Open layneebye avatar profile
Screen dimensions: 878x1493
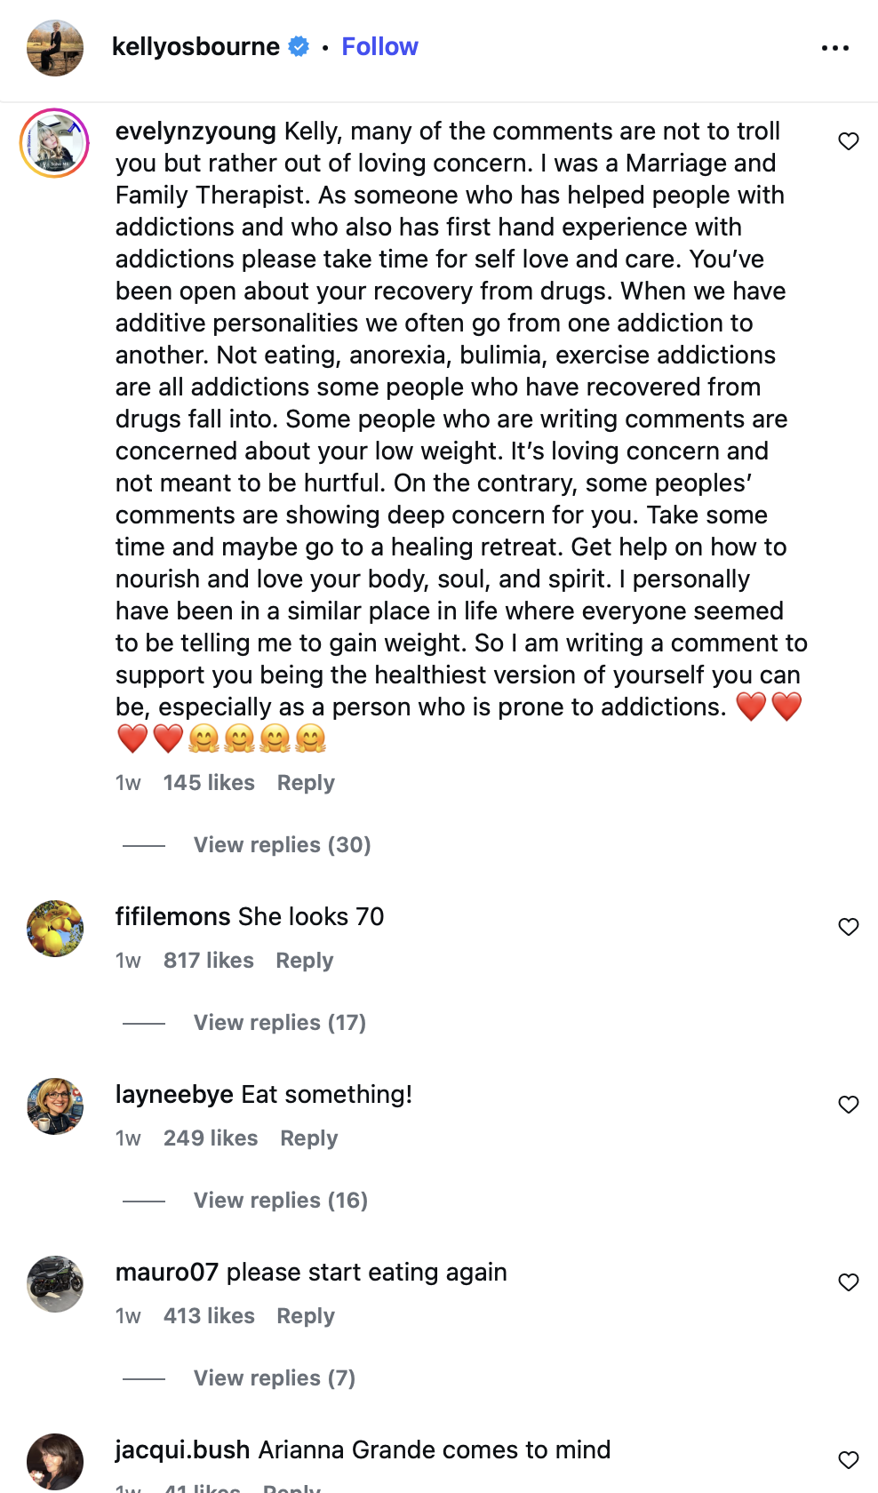pyautogui.click(x=55, y=1106)
